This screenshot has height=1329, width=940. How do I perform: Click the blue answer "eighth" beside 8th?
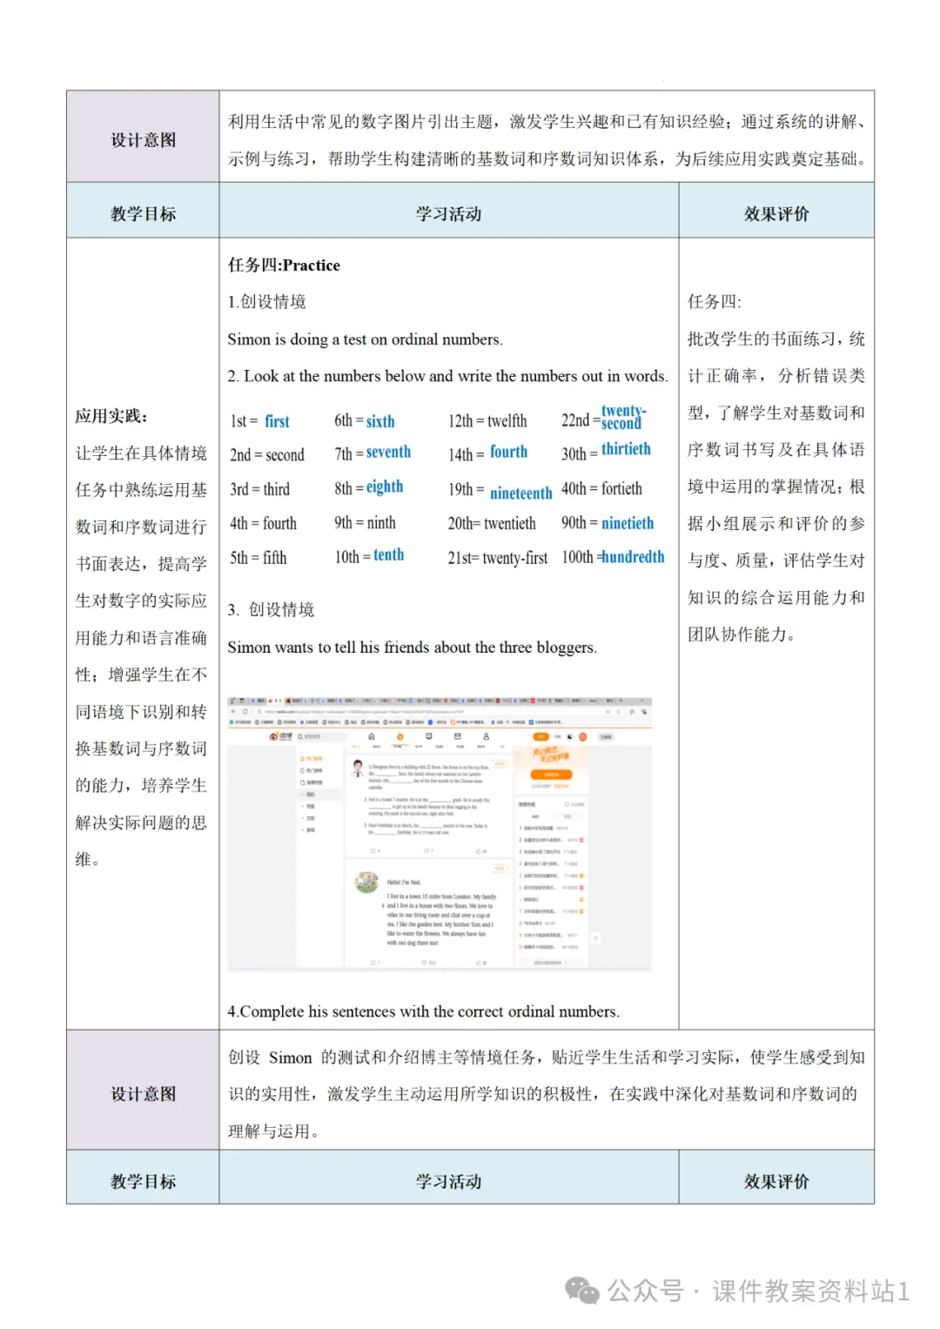tap(385, 487)
